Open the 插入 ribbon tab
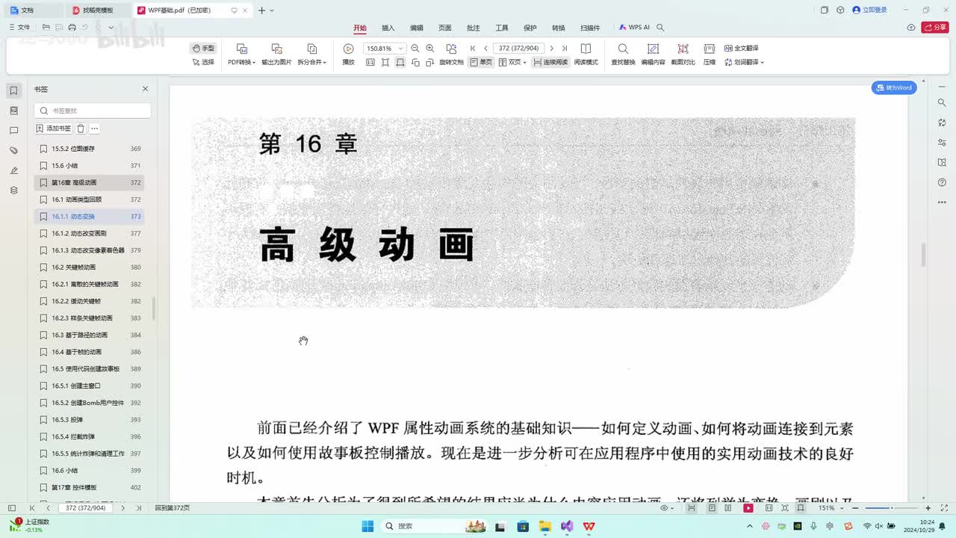Image resolution: width=956 pixels, height=538 pixels. (x=388, y=28)
